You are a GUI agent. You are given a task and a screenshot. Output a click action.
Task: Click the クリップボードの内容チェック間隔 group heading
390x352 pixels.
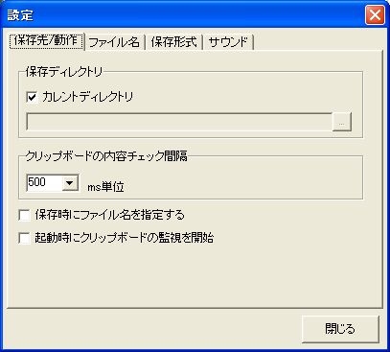coord(106,156)
